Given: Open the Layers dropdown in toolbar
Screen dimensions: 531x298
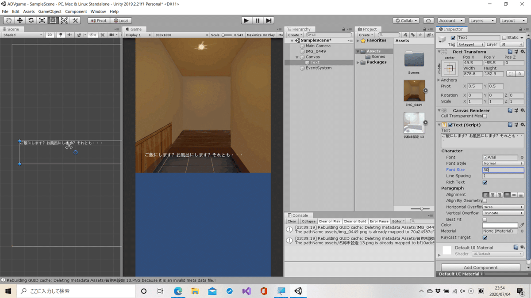Looking at the screenshot, I should 482,20.
